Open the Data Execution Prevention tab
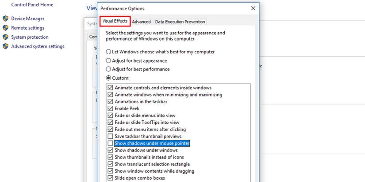The width and height of the screenshot is (365, 182). pyautogui.click(x=180, y=22)
